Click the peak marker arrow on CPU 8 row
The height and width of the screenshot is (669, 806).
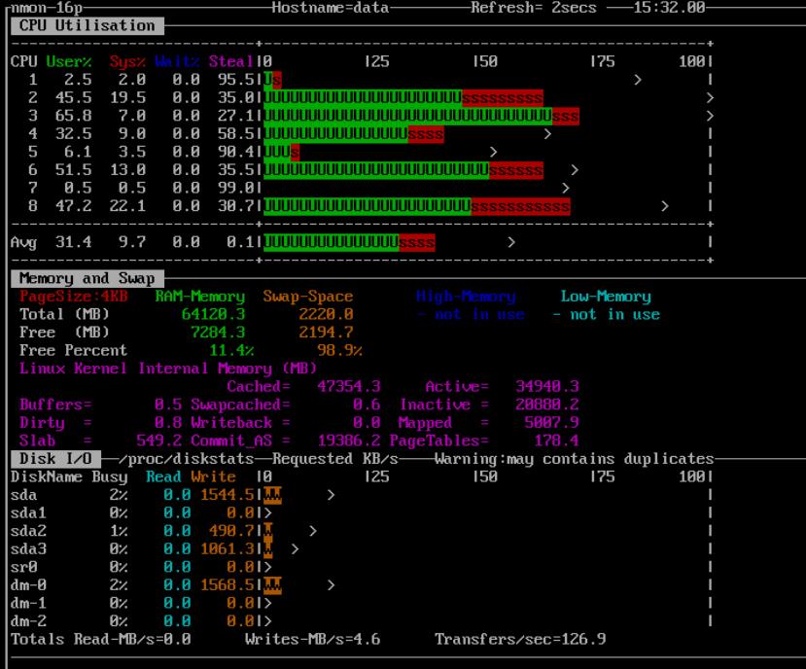click(x=665, y=206)
